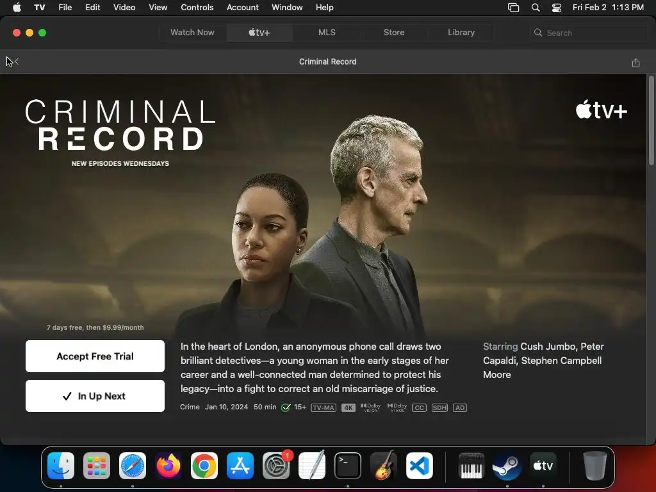Open Launchpad from the Dock
Viewport: 656px width, 492px height.
coord(97,466)
